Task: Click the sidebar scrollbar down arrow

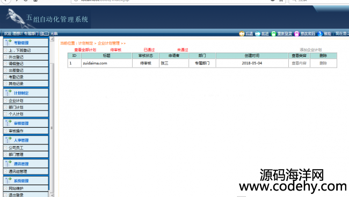Action: (x=52, y=195)
